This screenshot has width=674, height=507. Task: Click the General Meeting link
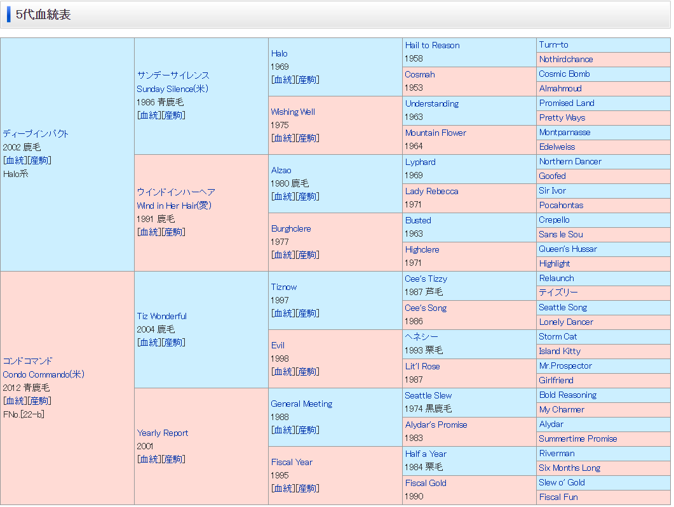click(302, 404)
